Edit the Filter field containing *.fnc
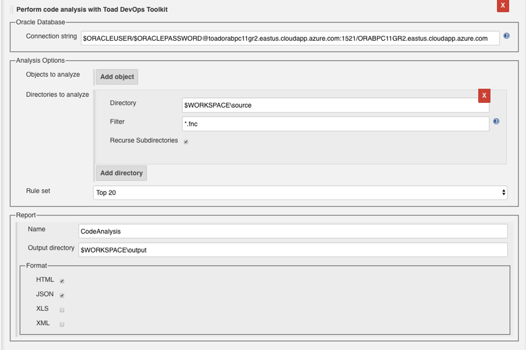Screen dimensions: 526x350 coord(336,124)
